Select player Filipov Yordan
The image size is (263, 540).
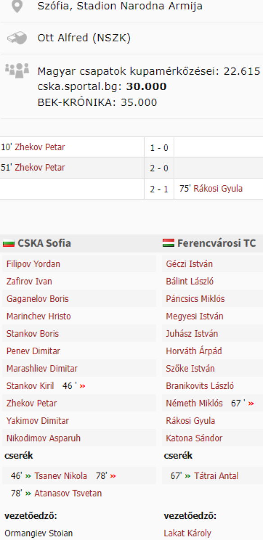pos(33,264)
